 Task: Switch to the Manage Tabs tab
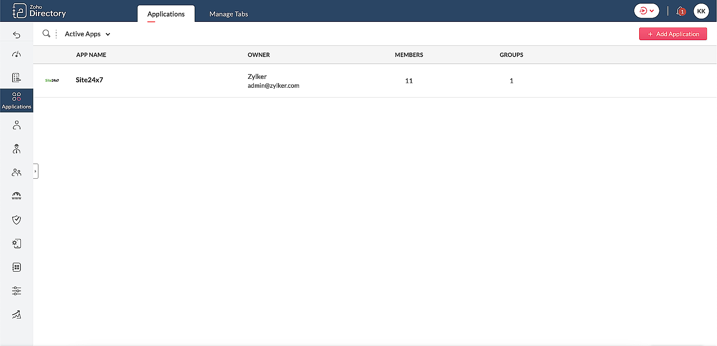228,14
